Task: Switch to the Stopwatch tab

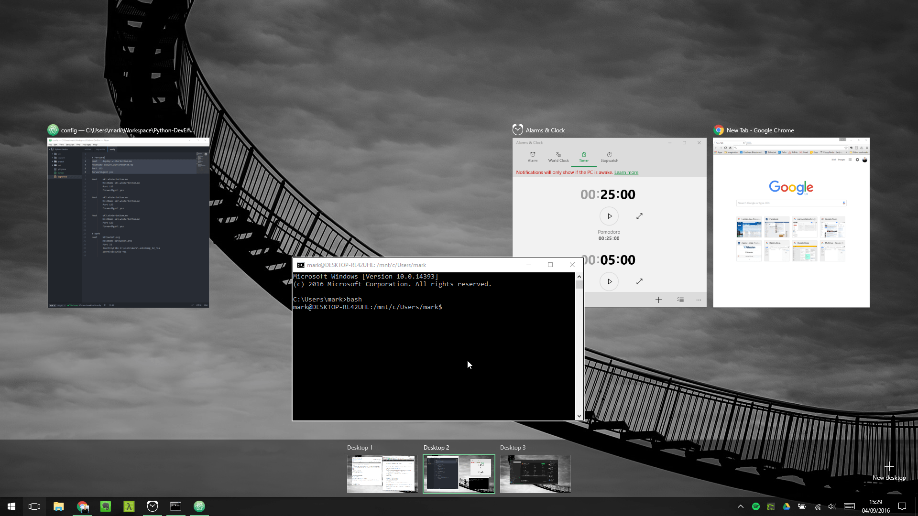Action: (x=609, y=157)
